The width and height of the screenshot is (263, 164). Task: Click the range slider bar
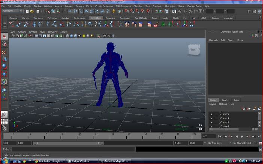coord(68,143)
